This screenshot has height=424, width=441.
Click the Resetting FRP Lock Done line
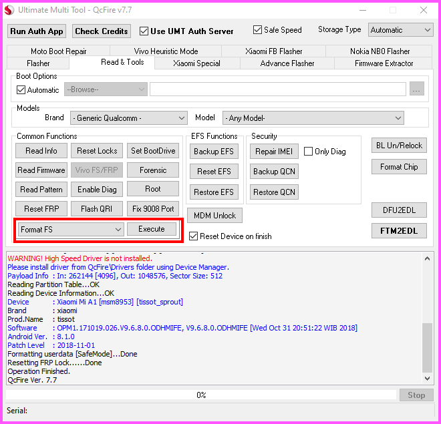point(55,363)
